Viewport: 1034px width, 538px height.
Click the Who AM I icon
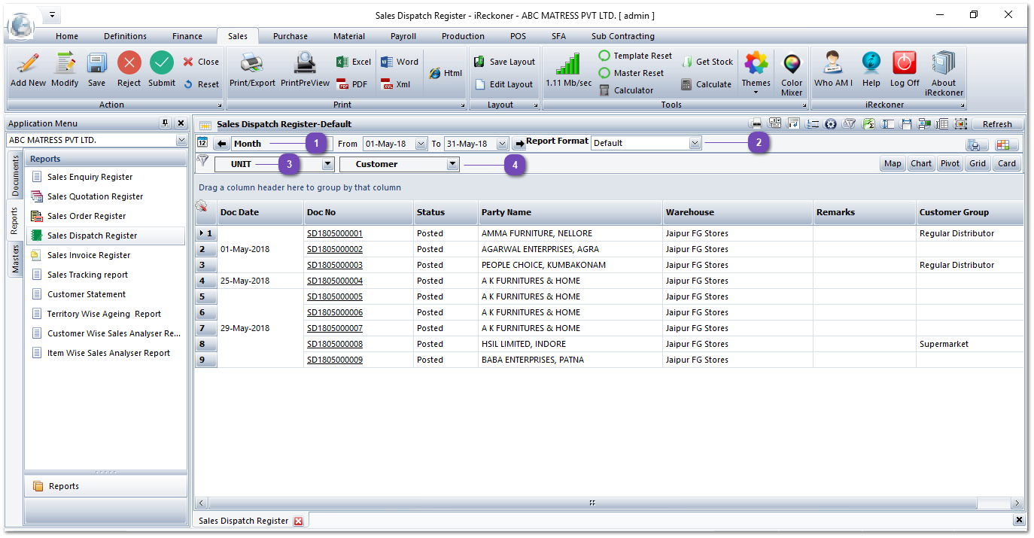tap(832, 71)
